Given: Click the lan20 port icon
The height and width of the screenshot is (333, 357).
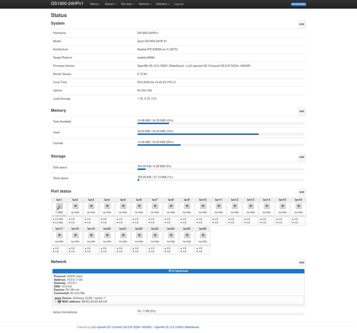Looking at the screenshot, I should tap(107, 235).
